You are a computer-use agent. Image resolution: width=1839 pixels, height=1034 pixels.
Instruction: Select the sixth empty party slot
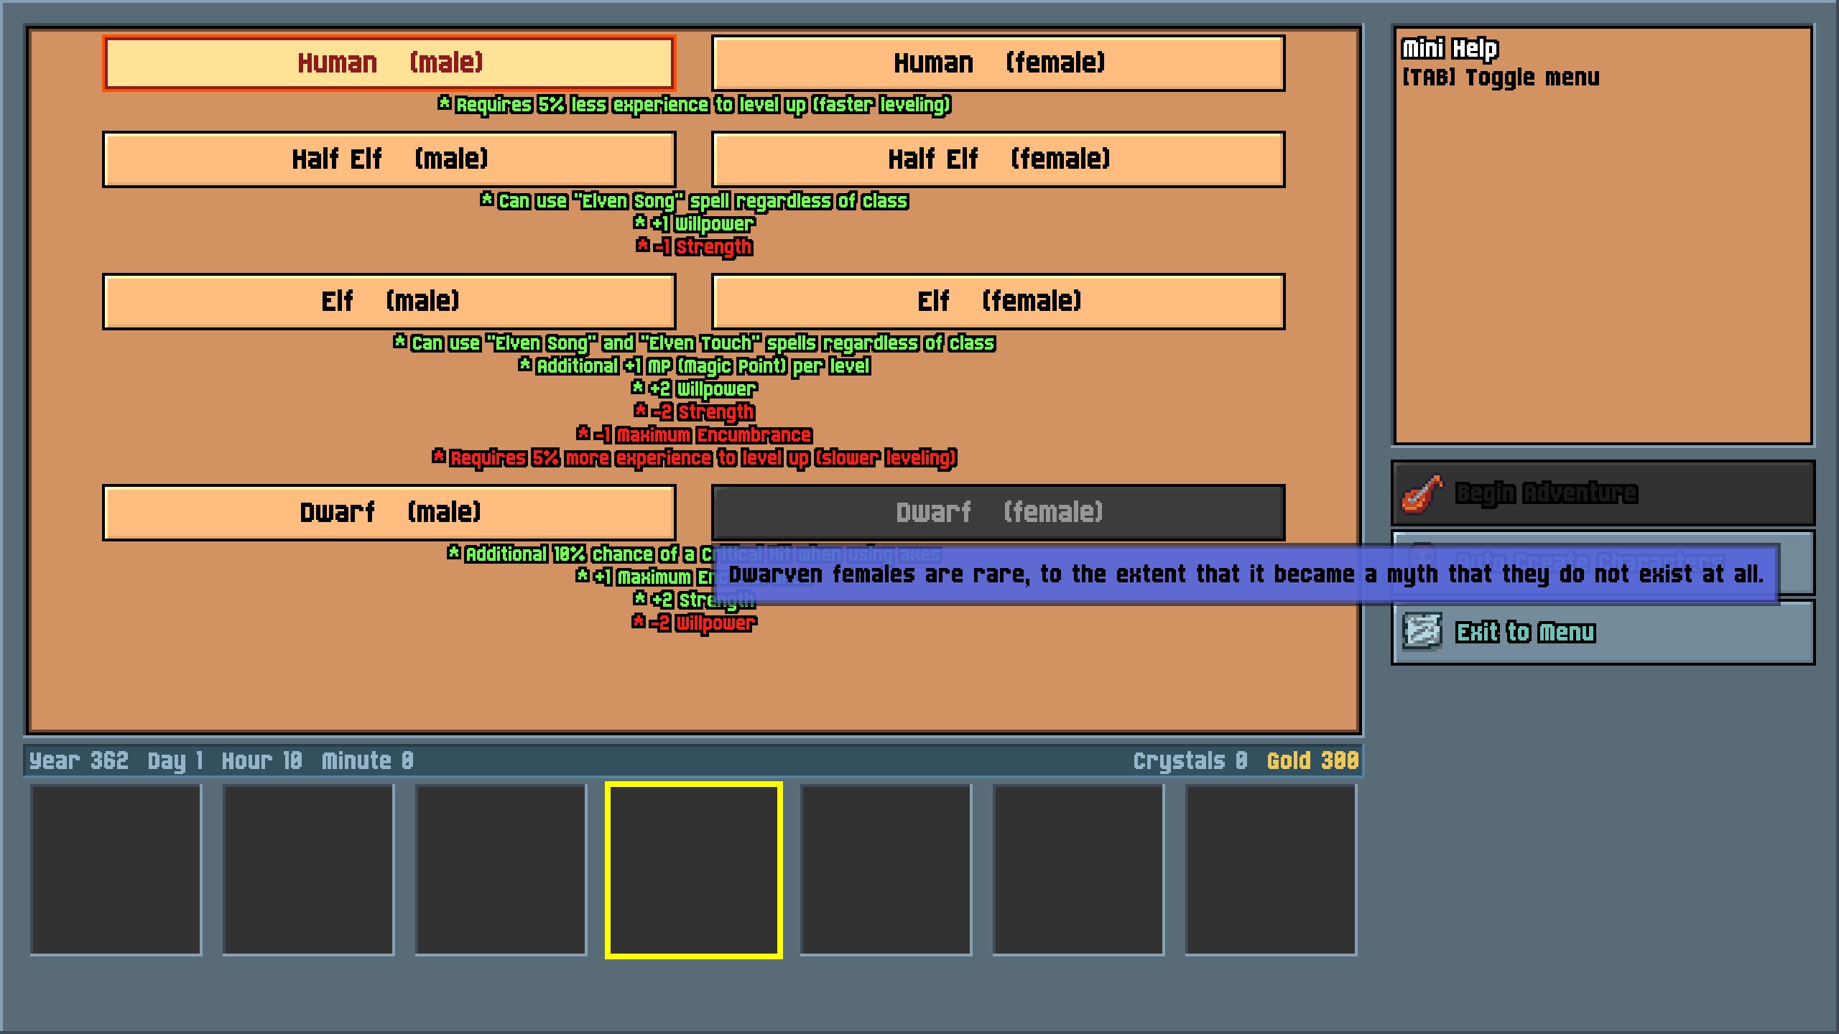pos(1078,870)
